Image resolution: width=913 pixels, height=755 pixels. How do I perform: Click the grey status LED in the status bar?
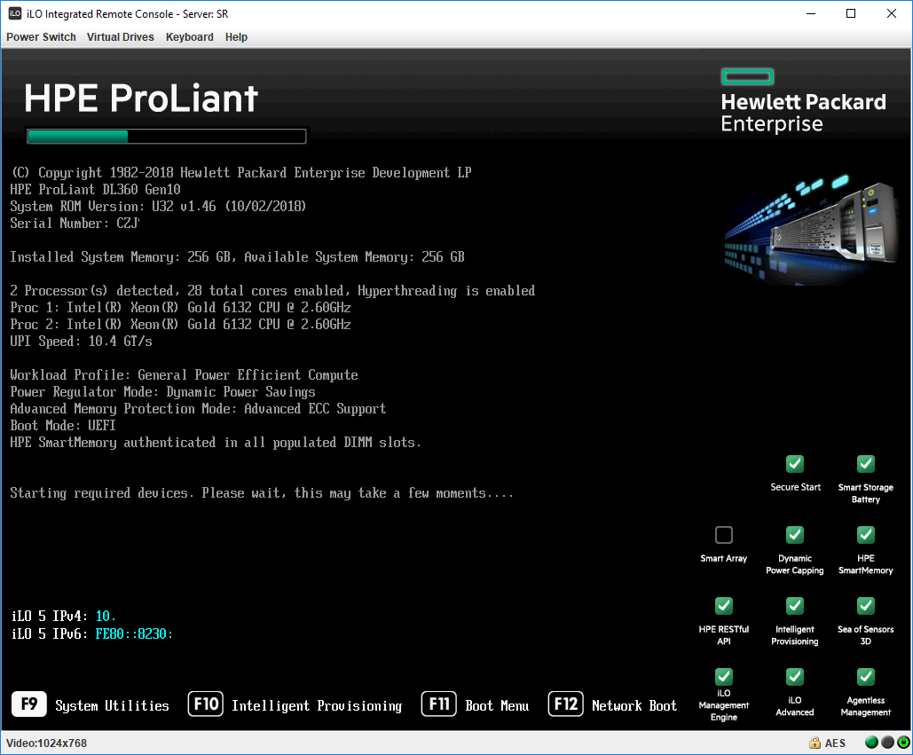click(x=887, y=743)
